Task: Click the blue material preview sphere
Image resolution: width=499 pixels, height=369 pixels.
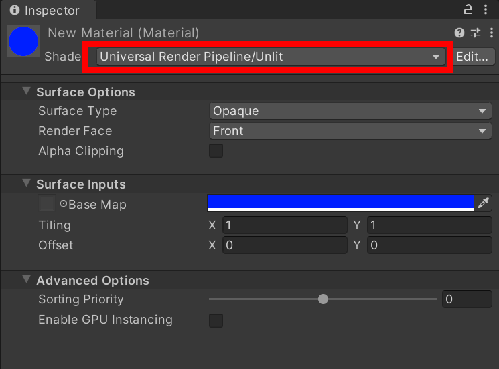Action: (23, 41)
